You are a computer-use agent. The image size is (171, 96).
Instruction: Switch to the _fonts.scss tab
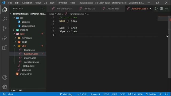(x=87, y=9)
